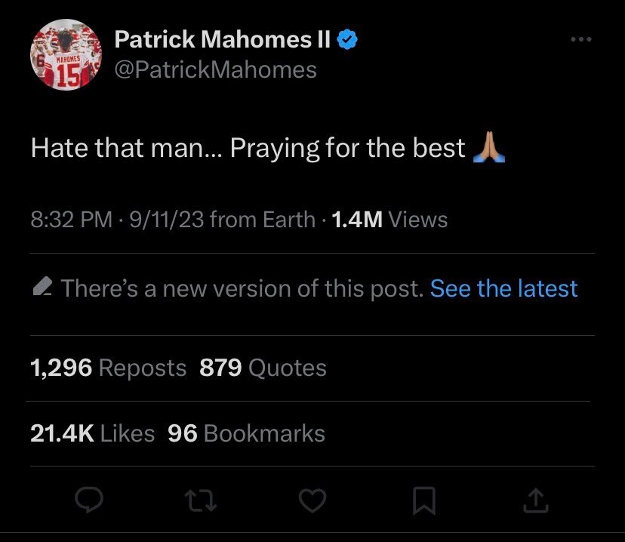Click the pencil edited-post icon

tap(42, 288)
